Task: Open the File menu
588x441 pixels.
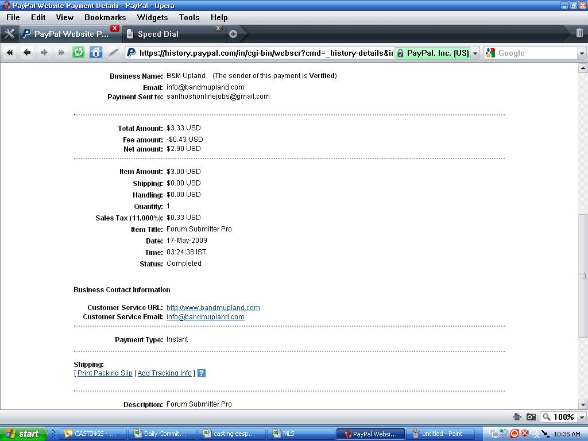Action: coord(13,17)
